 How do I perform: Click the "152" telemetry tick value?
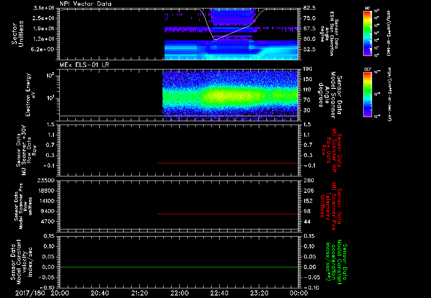[308, 201]
